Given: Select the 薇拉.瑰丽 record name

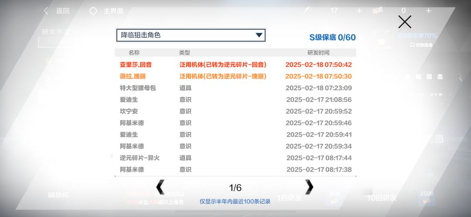Looking at the screenshot, I should click(x=133, y=76).
